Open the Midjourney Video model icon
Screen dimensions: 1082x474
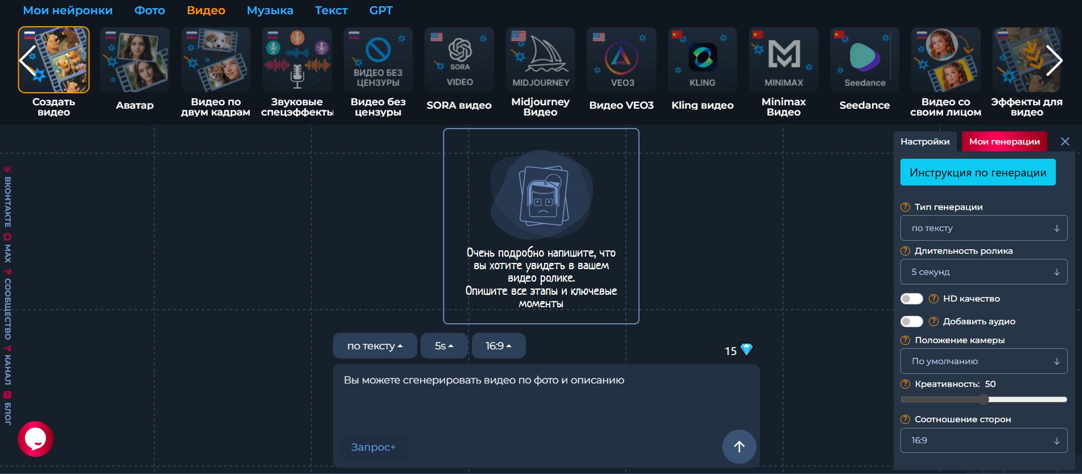point(540,60)
